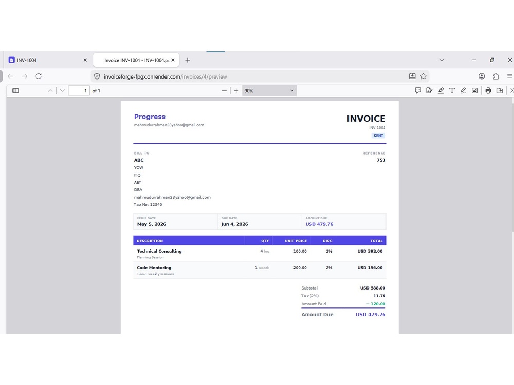Click the USD 196.00 line total

pos(370,268)
